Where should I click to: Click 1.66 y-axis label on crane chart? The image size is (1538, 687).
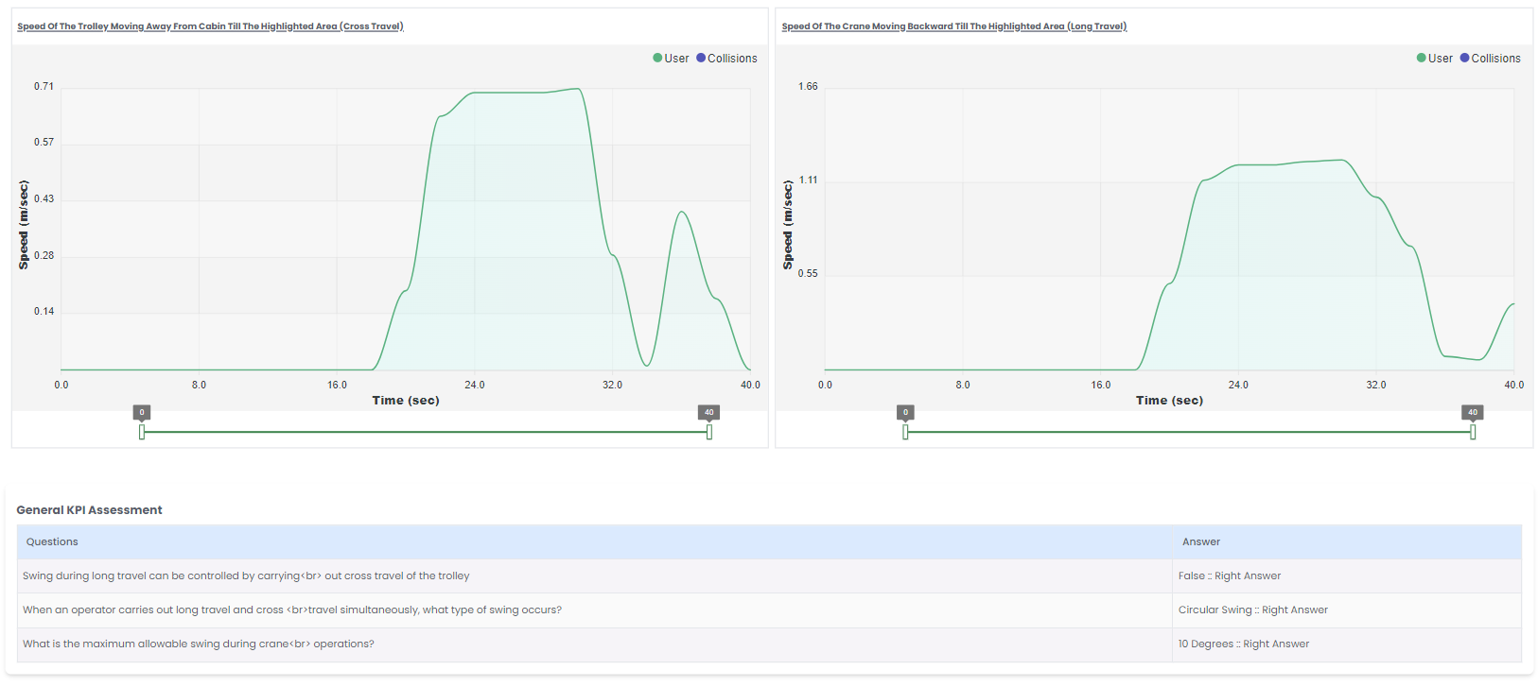tap(808, 86)
